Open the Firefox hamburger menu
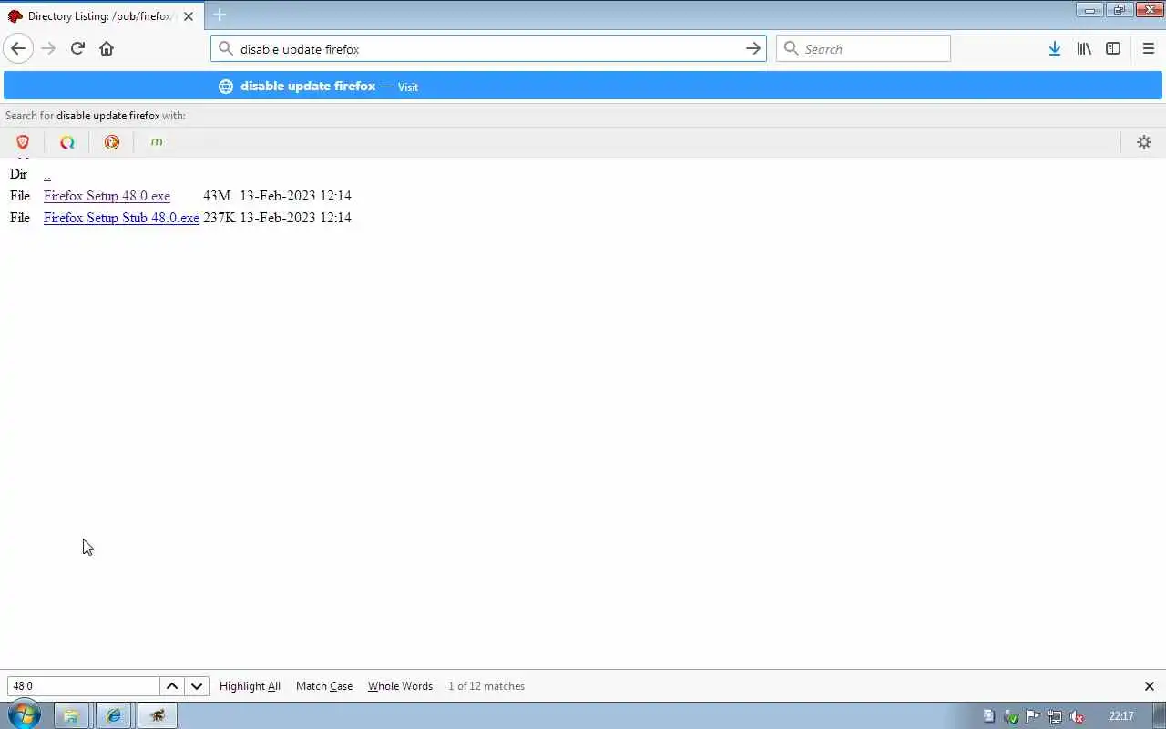This screenshot has height=729, width=1166. click(x=1148, y=48)
